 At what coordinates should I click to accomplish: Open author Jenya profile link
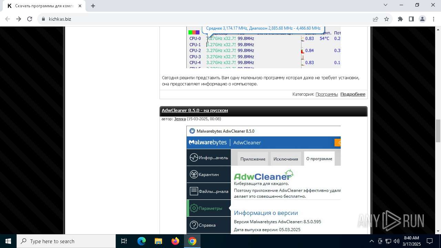(x=180, y=119)
